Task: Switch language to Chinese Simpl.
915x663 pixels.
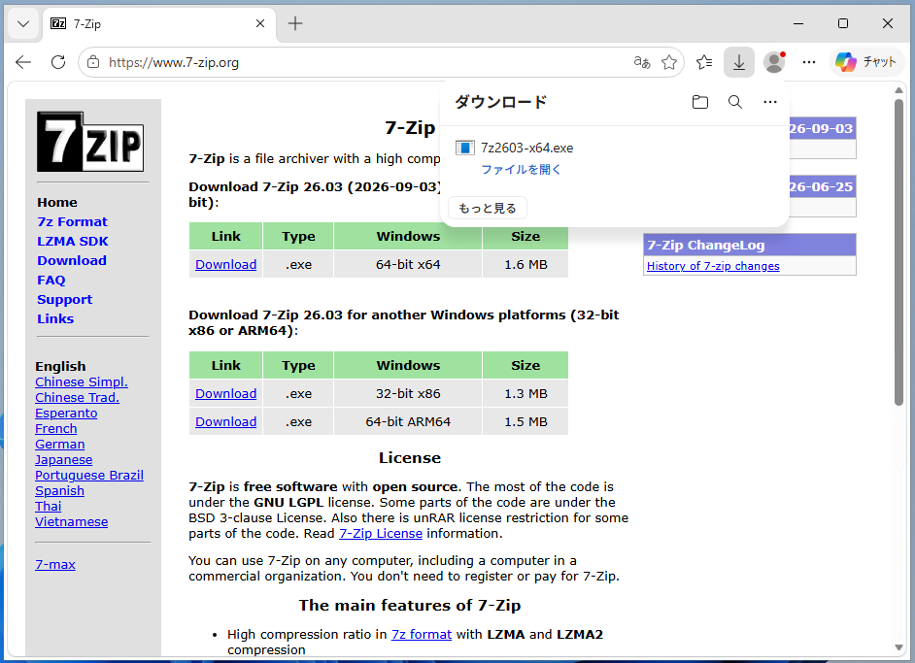Action: [x=82, y=381]
